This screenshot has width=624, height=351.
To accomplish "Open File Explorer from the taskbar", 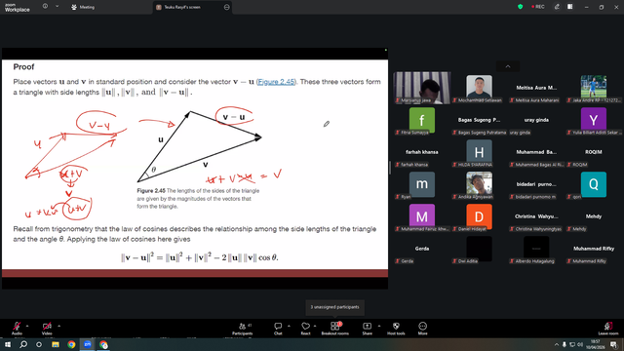I will [x=56, y=344].
